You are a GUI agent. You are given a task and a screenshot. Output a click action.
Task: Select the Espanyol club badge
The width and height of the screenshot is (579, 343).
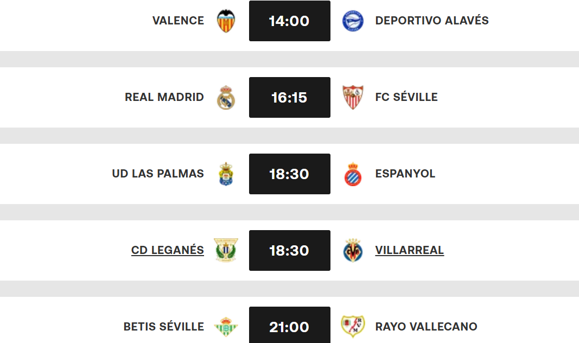click(353, 174)
